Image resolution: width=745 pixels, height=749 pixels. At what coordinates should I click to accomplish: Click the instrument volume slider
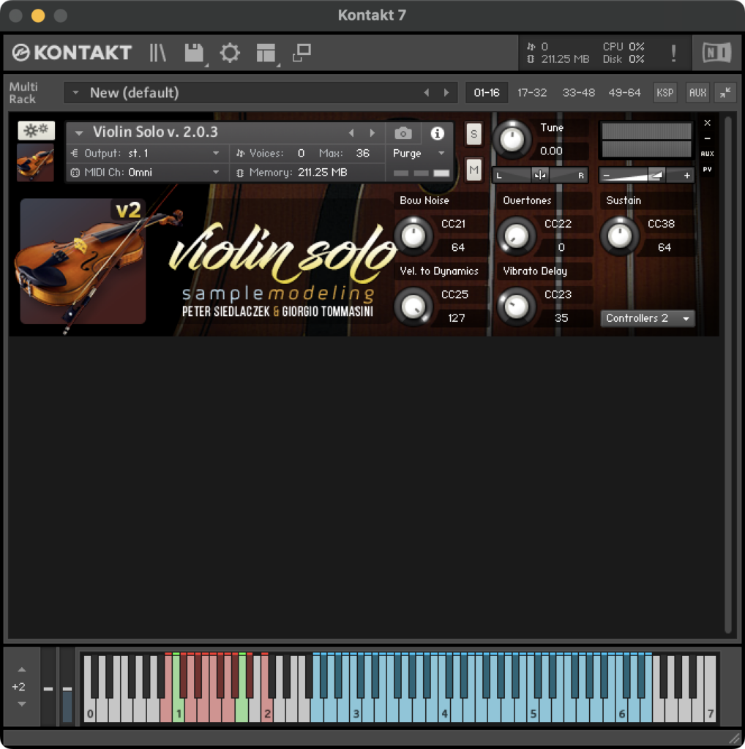pos(646,176)
